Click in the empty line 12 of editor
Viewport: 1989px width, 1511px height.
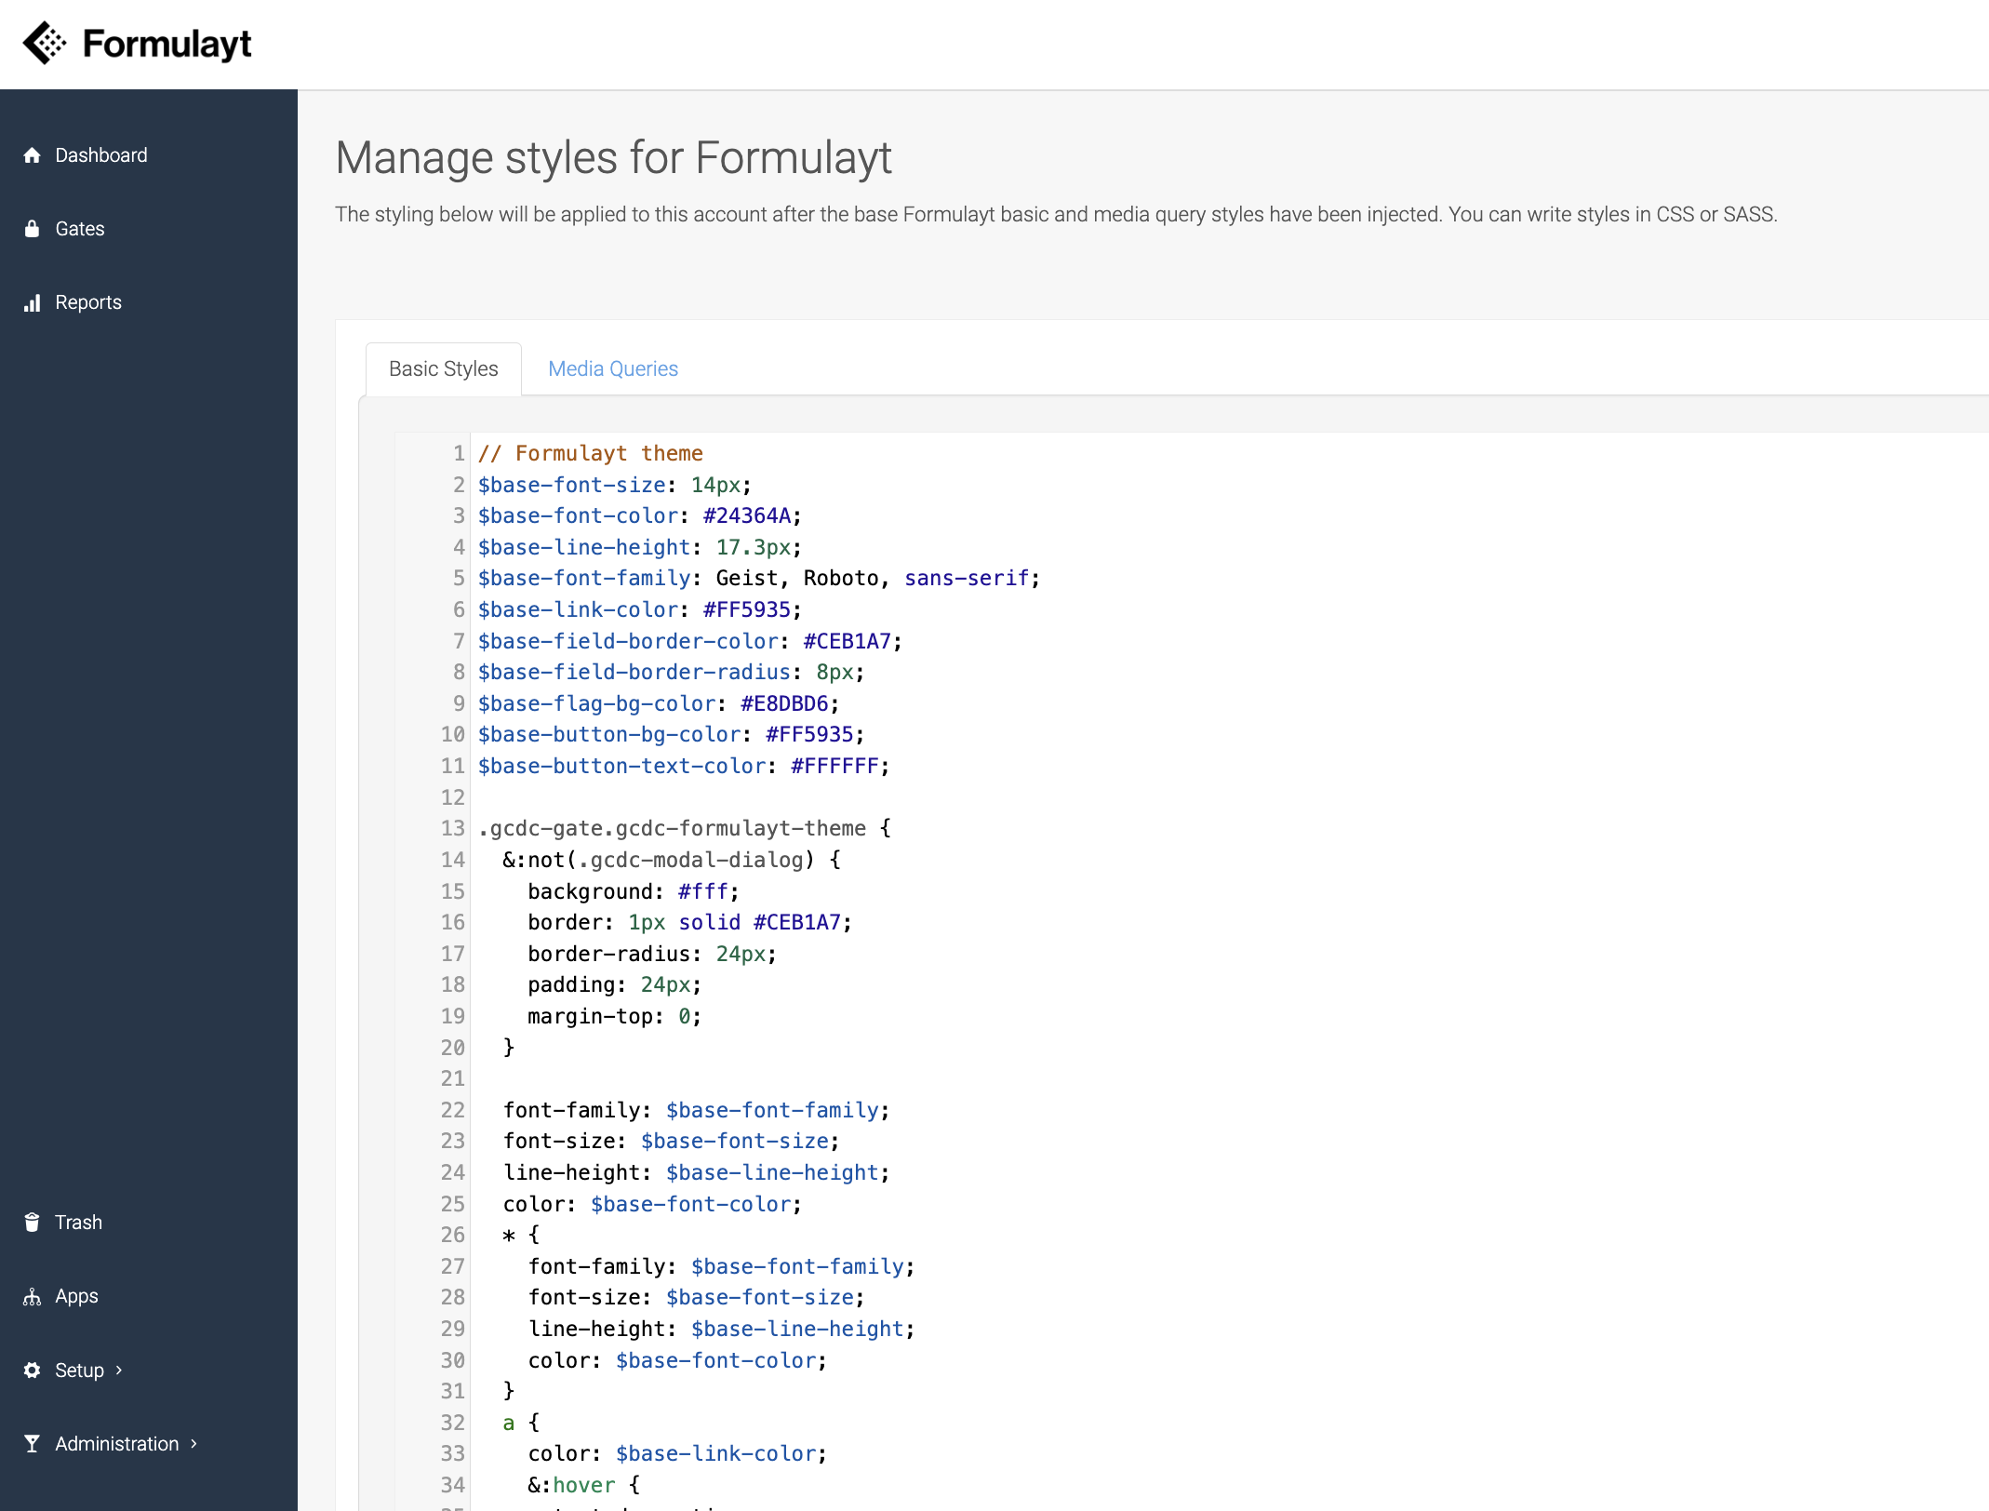coord(744,797)
